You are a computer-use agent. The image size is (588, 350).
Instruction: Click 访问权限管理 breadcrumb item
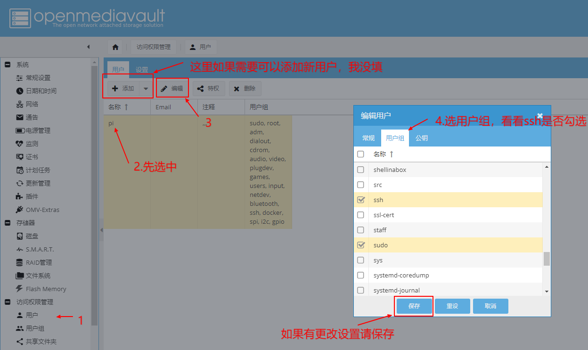(x=154, y=47)
